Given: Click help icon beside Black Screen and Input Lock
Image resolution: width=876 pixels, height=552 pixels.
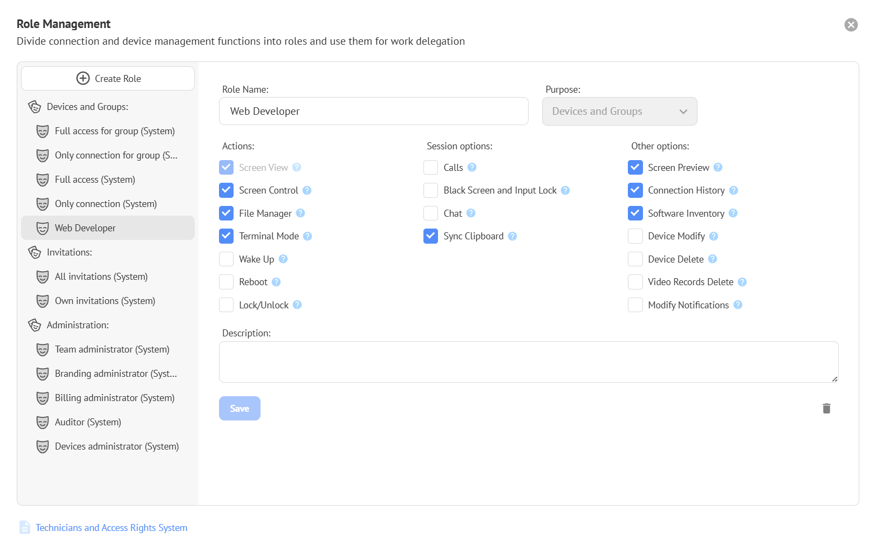Looking at the screenshot, I should (565, 190).
